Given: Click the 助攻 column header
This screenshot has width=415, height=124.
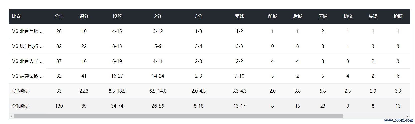Looking at the screenshot, I should click(x=348, y=16).
